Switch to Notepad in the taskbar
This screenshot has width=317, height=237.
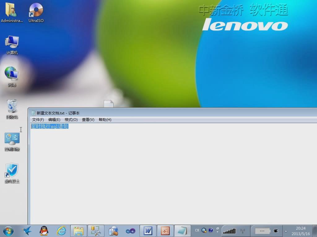click(x=183, y=231)
